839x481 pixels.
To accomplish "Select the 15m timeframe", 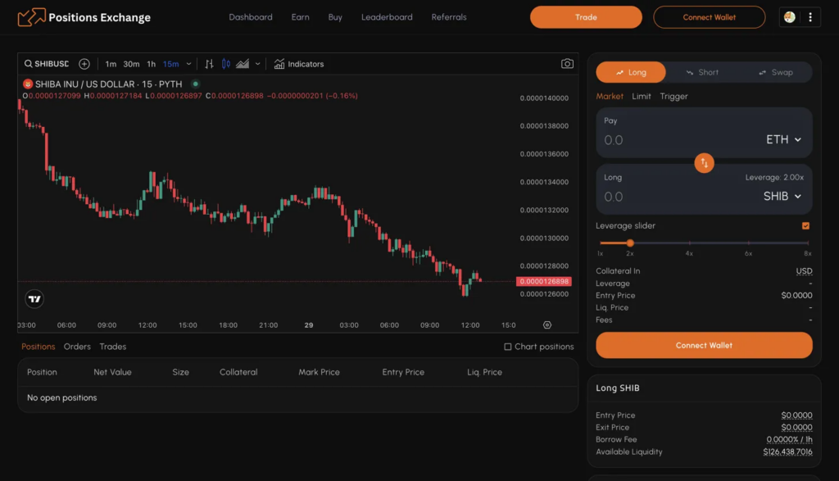I will point(170,64).
